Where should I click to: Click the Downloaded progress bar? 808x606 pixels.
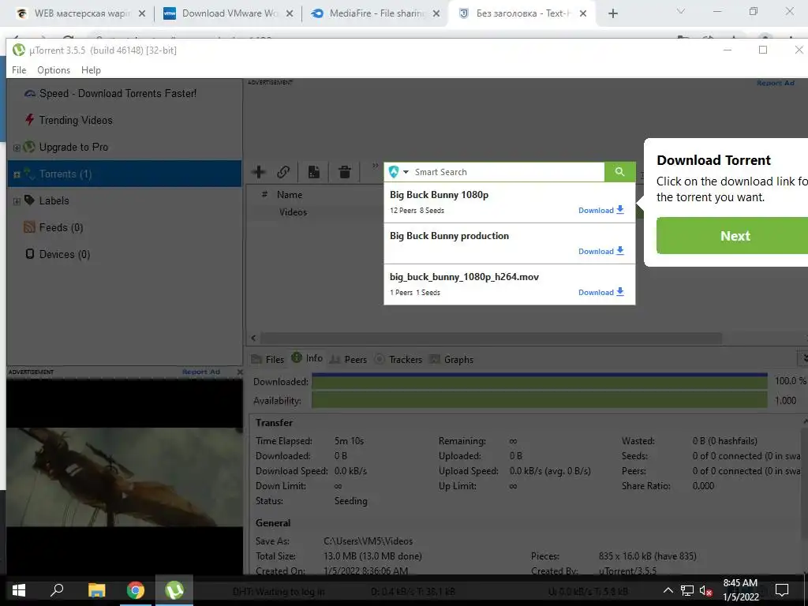tap(540, 381)
